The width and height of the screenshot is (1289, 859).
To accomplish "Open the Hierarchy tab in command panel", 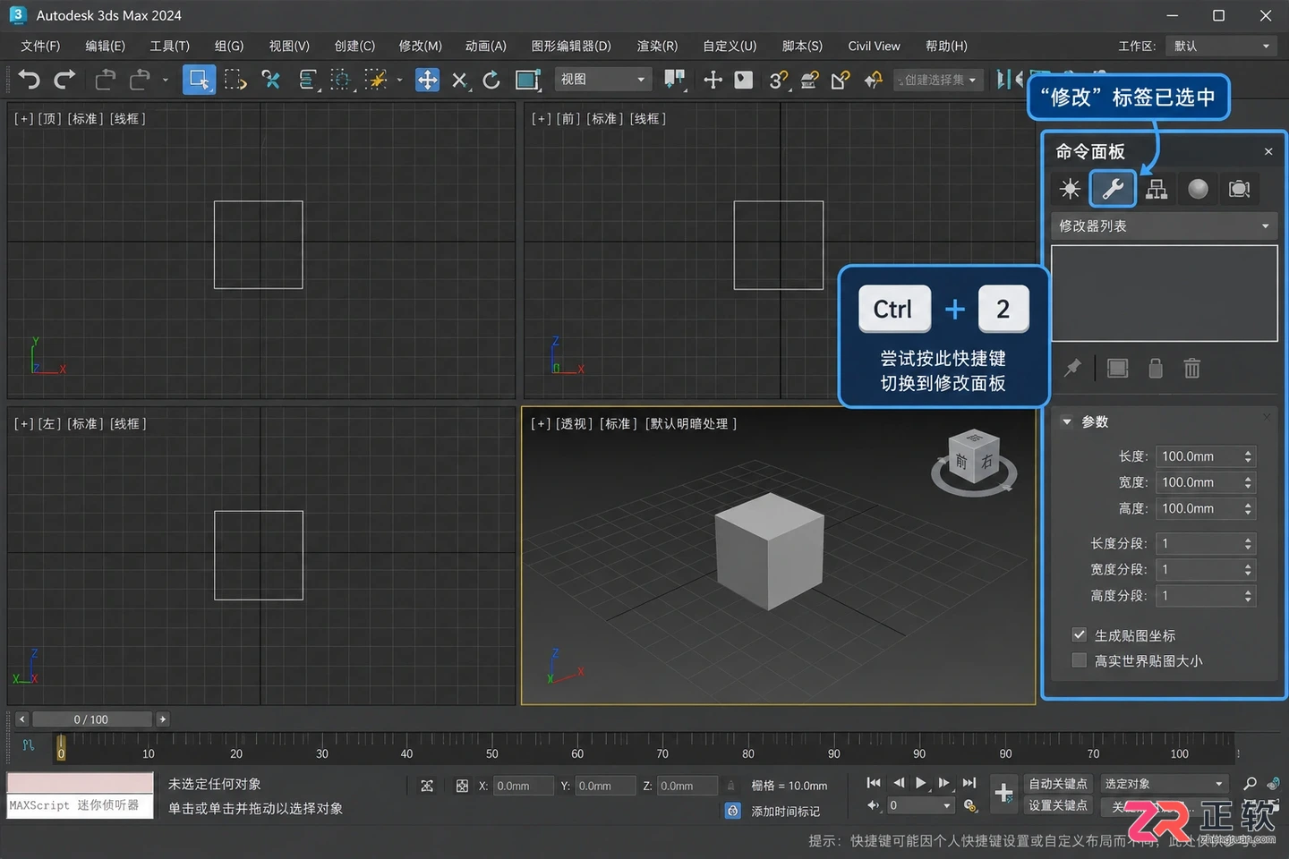I will click(1157, 189).
